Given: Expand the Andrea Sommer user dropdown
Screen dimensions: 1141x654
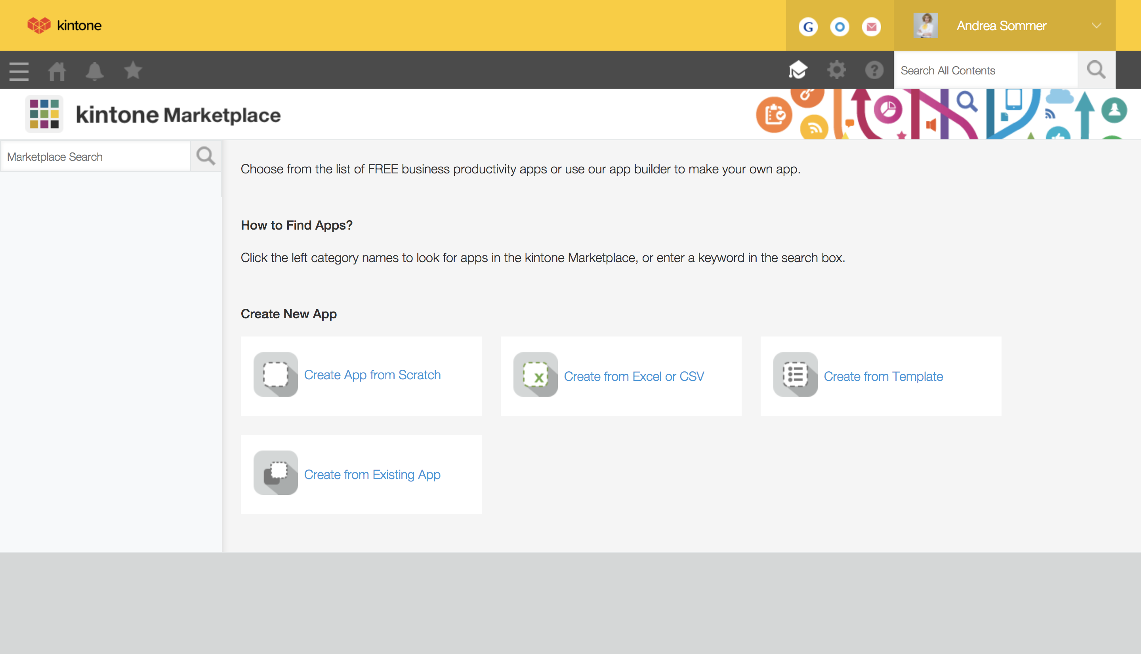Looking at the screenshot, I should click(1096, 26).
